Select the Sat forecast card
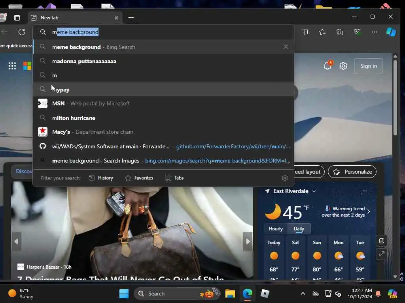This screenshot has height=303, width=405. (295, 258)
